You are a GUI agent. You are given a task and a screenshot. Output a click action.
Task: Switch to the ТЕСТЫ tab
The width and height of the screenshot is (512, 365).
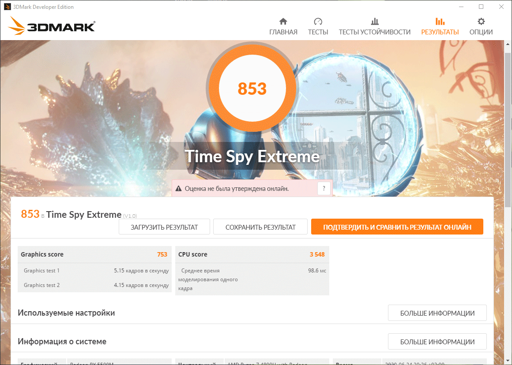pos(318,27)
